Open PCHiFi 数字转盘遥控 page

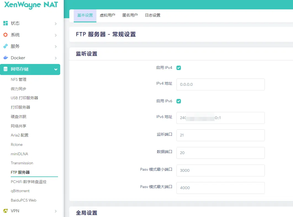click(29, 182)
